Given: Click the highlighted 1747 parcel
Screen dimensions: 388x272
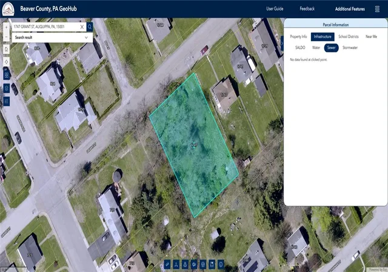Looking at the screenshot, I should [x=194, y=145].
